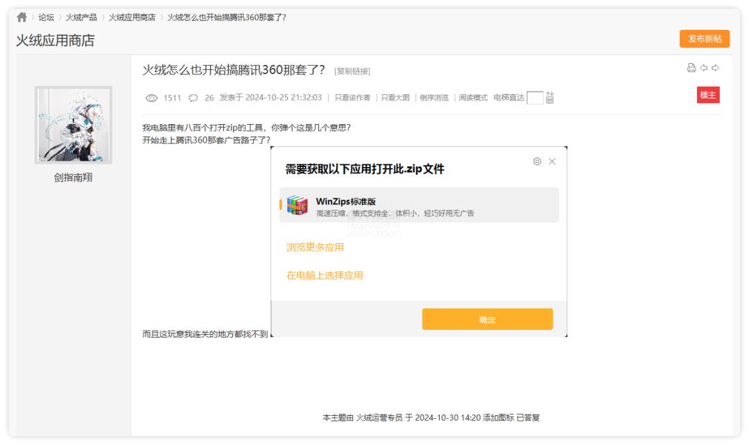The width and height of the screenshot is (749, 445).
Task: Close the zip dialog with X
Action: [x=552, y=162]
